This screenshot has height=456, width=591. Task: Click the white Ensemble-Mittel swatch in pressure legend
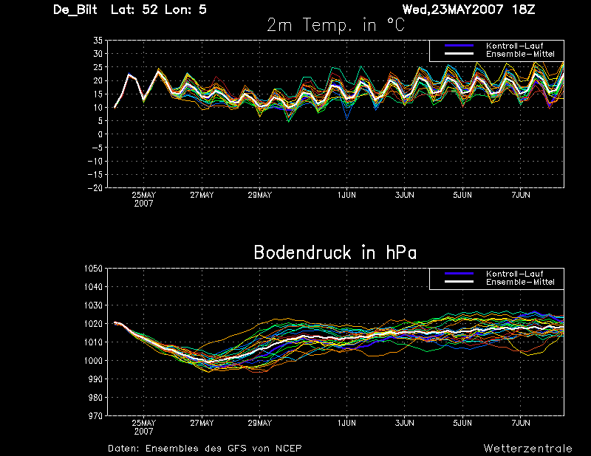(459, 282)
